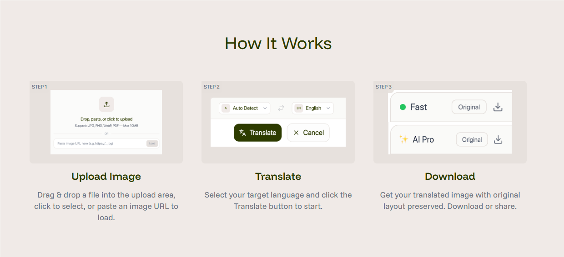
Task: Click the "Translate" heading below Step 2
Action: click(x=278, y=177)
